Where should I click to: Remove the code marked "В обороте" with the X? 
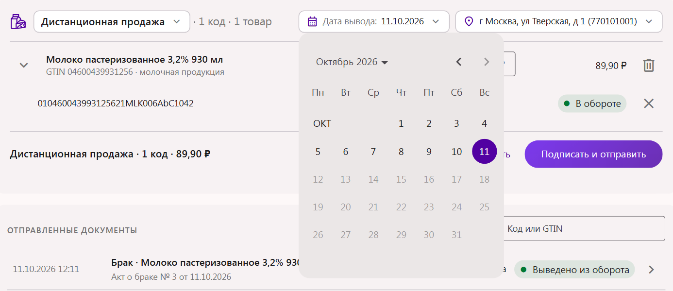(x=649, y=103)
